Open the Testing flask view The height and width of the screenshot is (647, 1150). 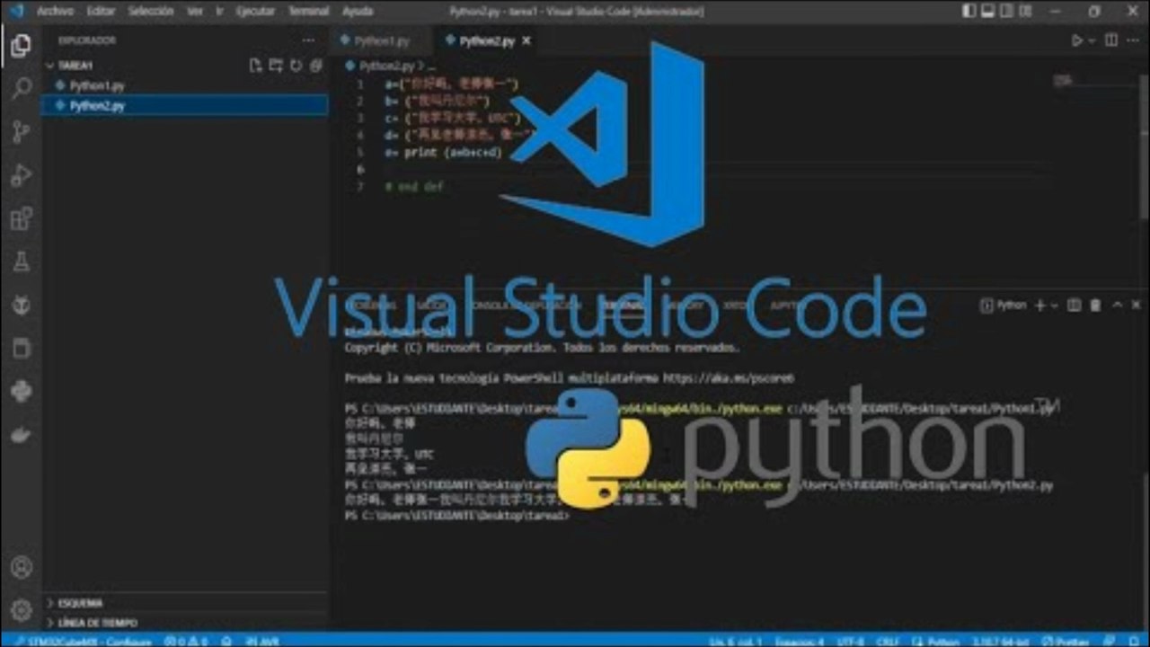click(x=21, y=261)
